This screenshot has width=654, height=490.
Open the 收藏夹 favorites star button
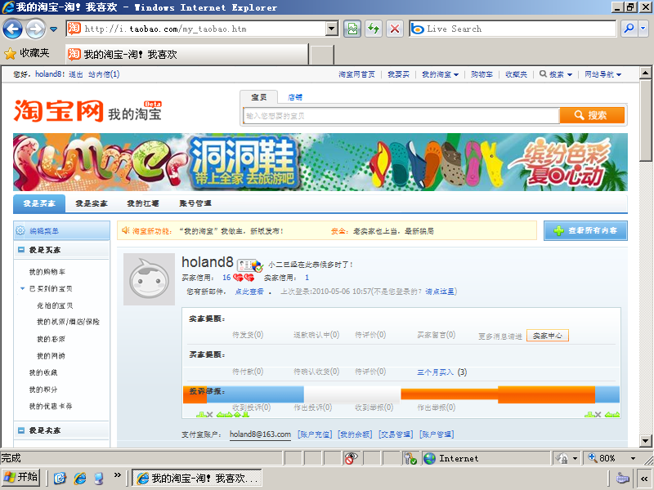[x=27, y=53]
